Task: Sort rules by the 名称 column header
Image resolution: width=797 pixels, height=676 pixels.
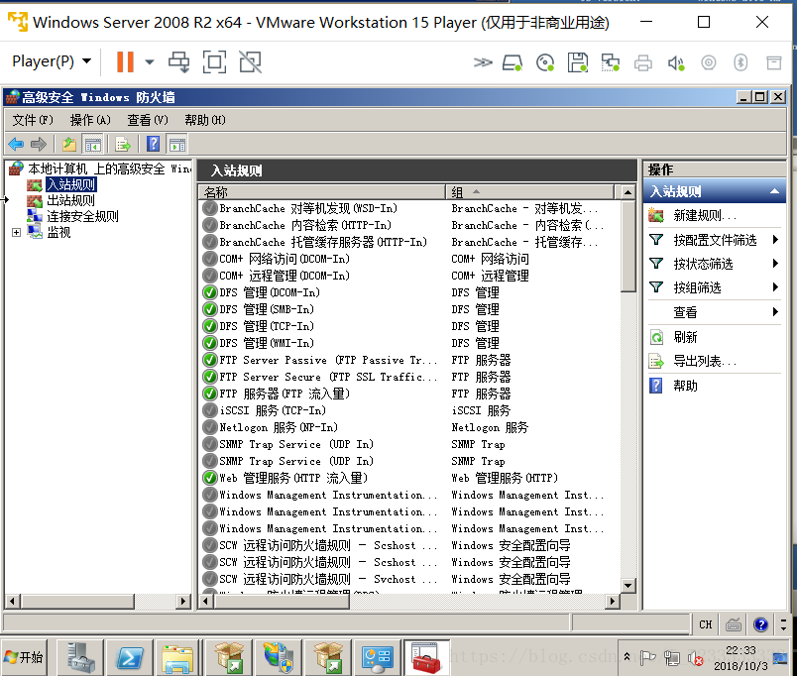Action: coord(322,191)
